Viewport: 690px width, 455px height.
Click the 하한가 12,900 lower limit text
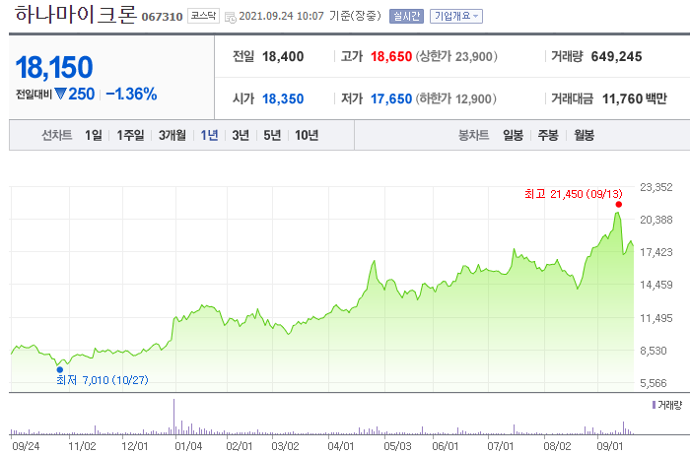pyautogui.click(x=455, y=98)
